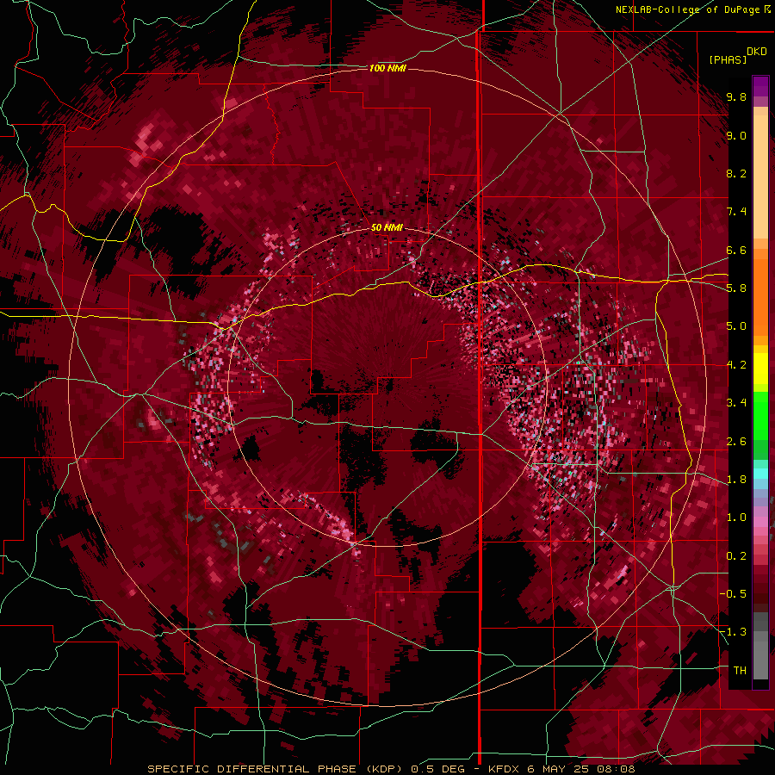Click the yellow segment of color bar

point(760,369)
